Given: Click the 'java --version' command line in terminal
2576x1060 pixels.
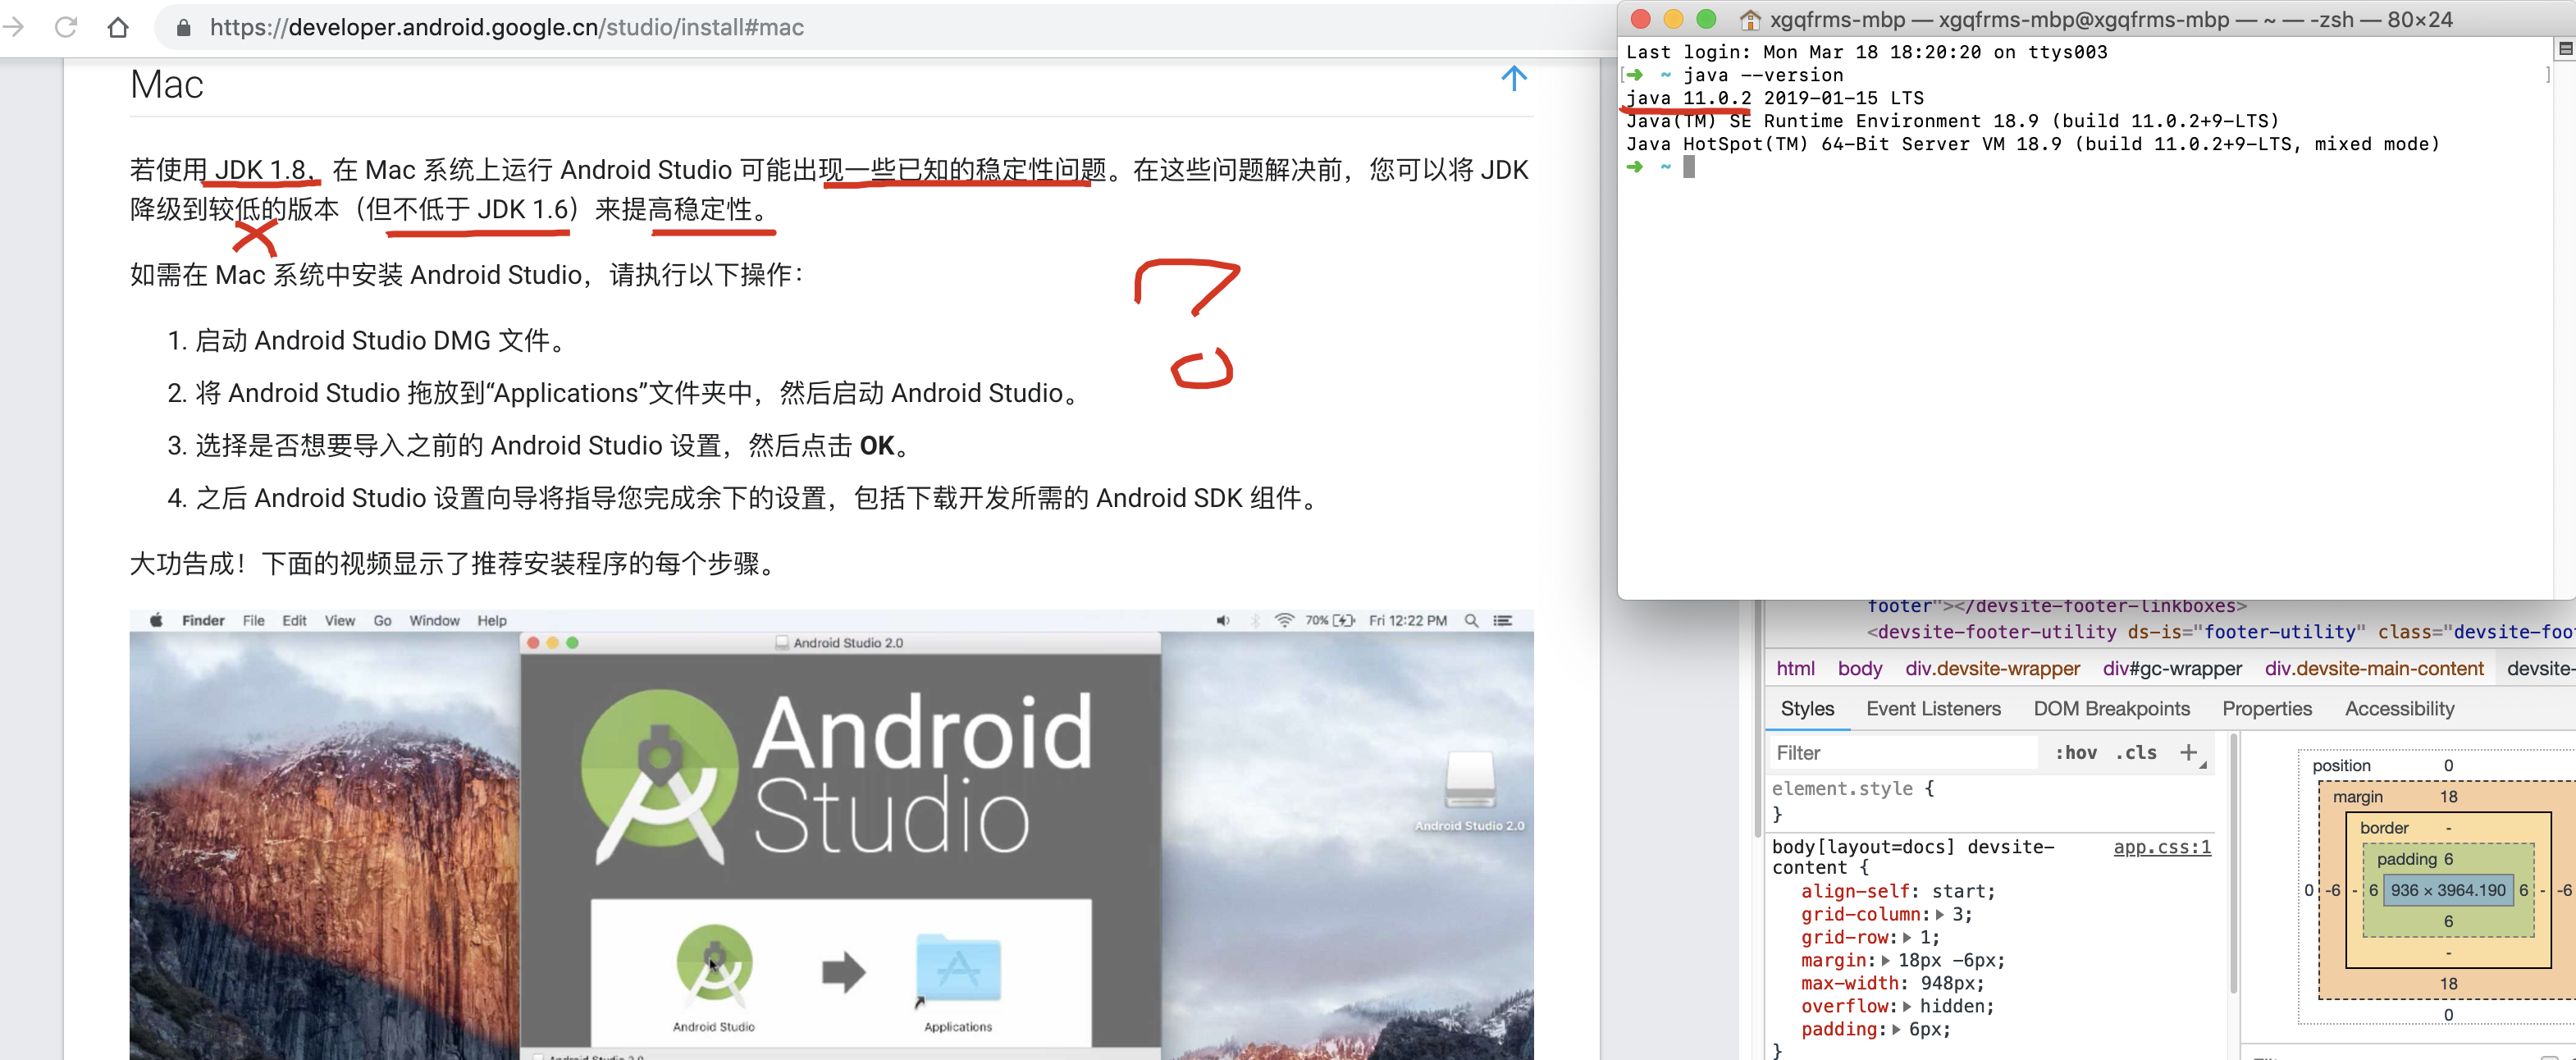Looking at the screenshot, I should pyautogui.click(x=1762, y=75).
